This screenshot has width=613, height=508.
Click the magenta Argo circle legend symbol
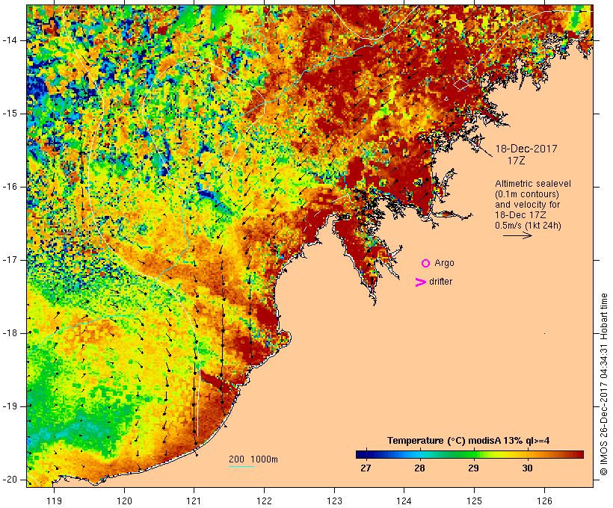[426, 264]
